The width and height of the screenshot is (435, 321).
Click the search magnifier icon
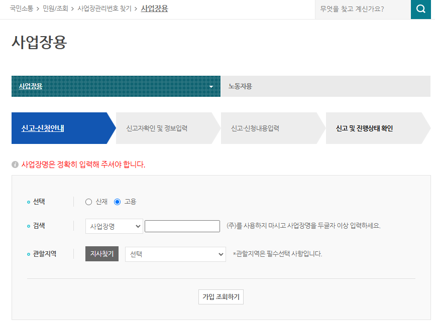click(421, 9)
